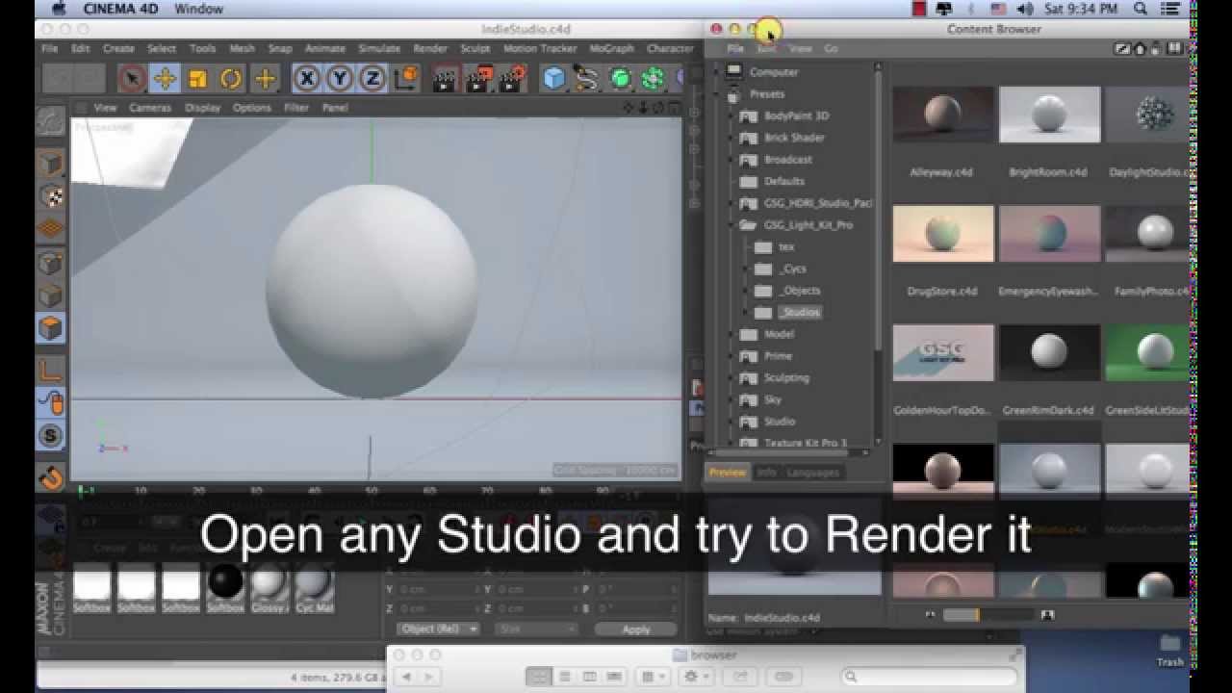Click the Workplane mode orange grid icon

click(51, 229)
